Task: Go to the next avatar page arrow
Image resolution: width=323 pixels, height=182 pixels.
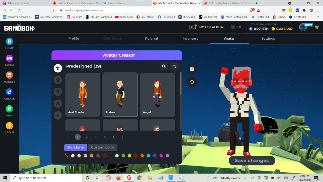Action: coord(123,137)
